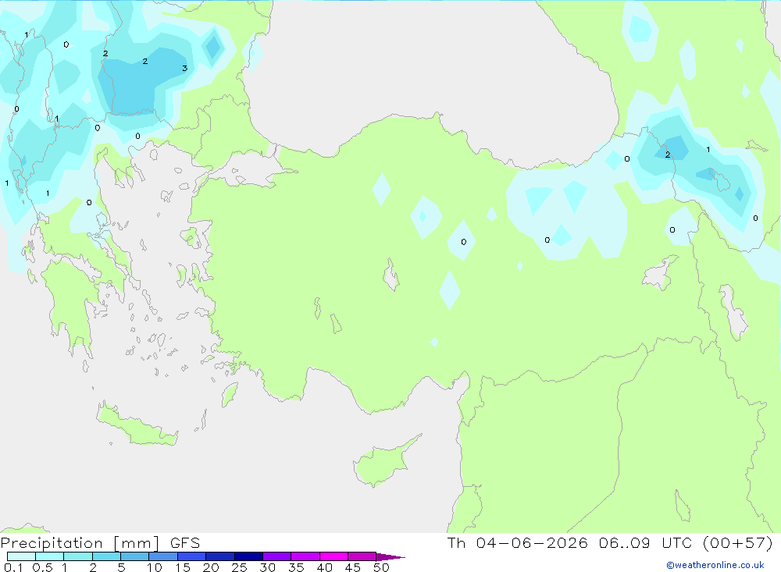Image resolution: width=781 pixels, height=572 pixels.
Task: Click the '0.1' legend scale label
Action: coord(13,567)
